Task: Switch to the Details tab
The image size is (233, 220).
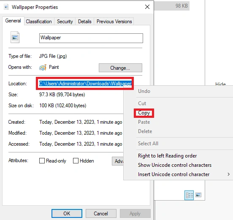Action: pos(85,22)
